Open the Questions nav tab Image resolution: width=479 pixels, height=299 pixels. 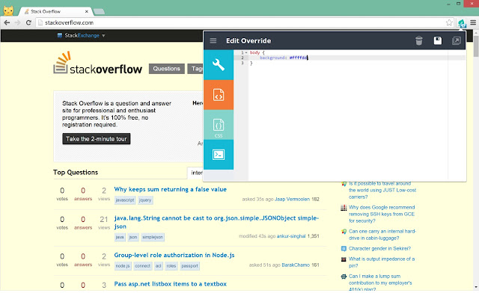click(x=166, y=69)
